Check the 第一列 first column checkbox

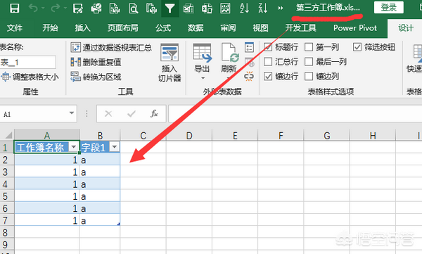point(309,47)
